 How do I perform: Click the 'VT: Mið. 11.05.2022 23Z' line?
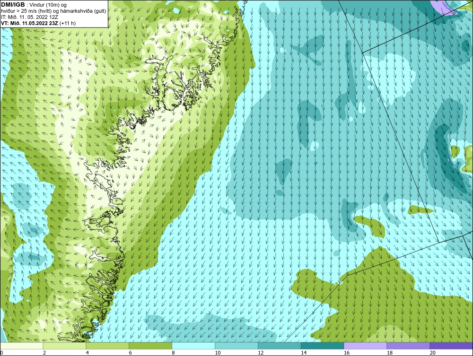point(30,24)
